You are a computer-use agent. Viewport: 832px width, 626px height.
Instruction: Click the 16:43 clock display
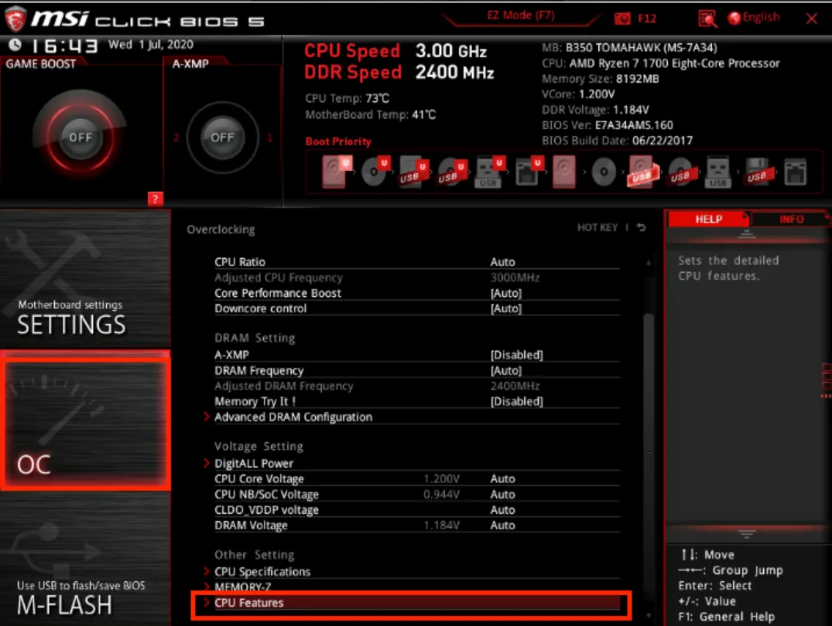click(63, 46)
